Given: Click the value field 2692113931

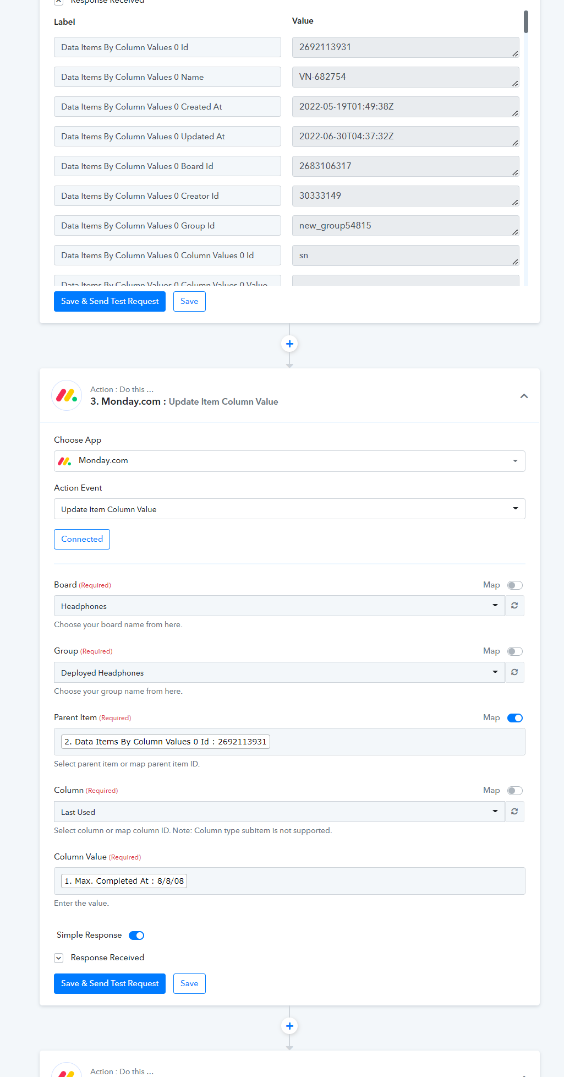Looking at the screenshot, I should 406,47.
